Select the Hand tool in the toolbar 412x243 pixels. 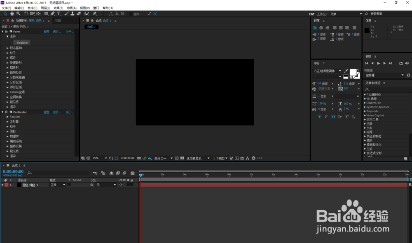tap(12, 14)
